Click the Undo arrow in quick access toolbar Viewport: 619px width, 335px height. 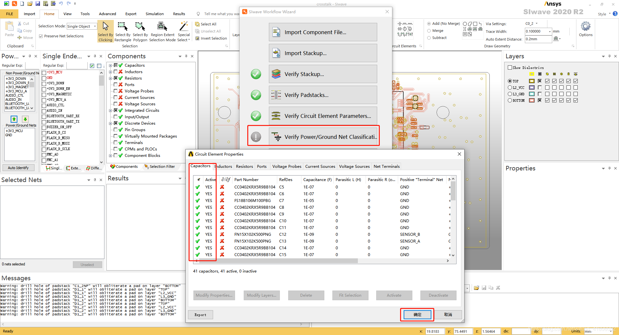pos(61,4)
